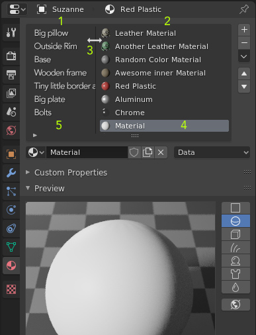Click the material name field
The height and width of the screenshot is (335, 256).
(87, 152)
